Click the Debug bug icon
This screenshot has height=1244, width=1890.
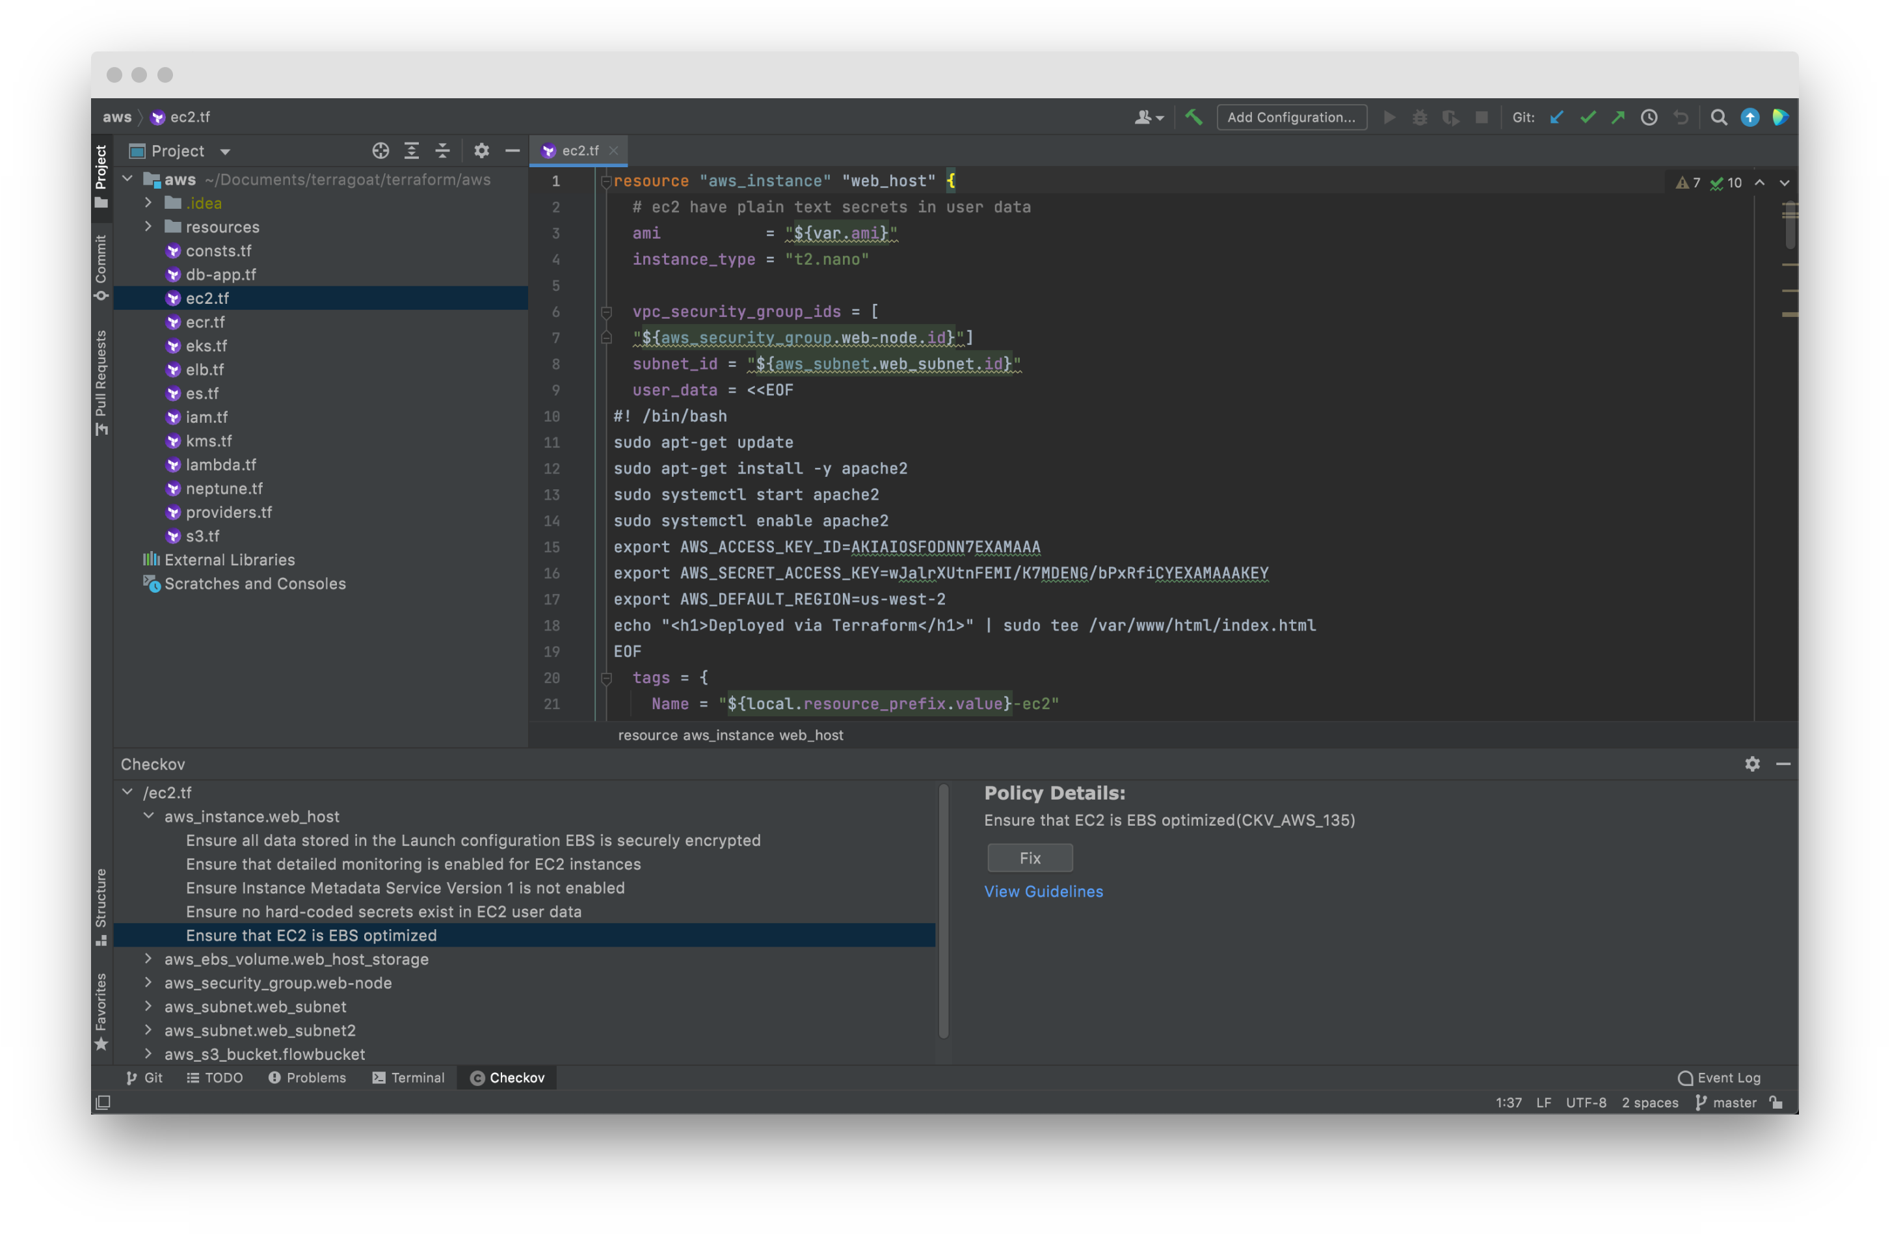[1420, 118]
